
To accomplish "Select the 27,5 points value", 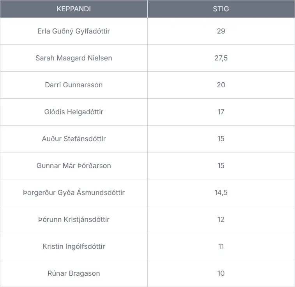I will (x=221, y=58).
